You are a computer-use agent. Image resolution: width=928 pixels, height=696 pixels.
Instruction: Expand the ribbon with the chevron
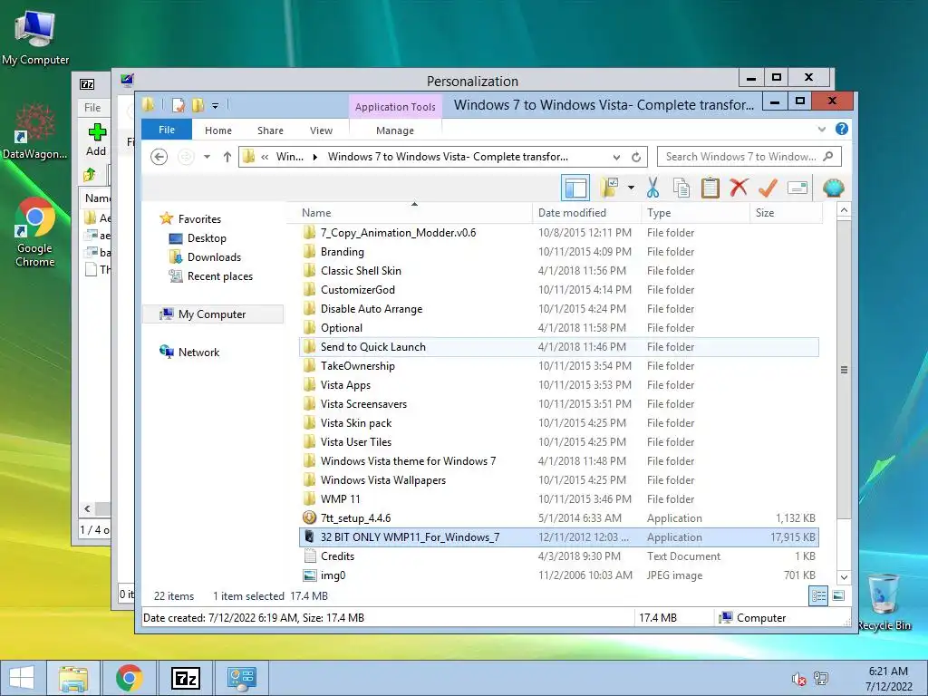tap(821, 129)
